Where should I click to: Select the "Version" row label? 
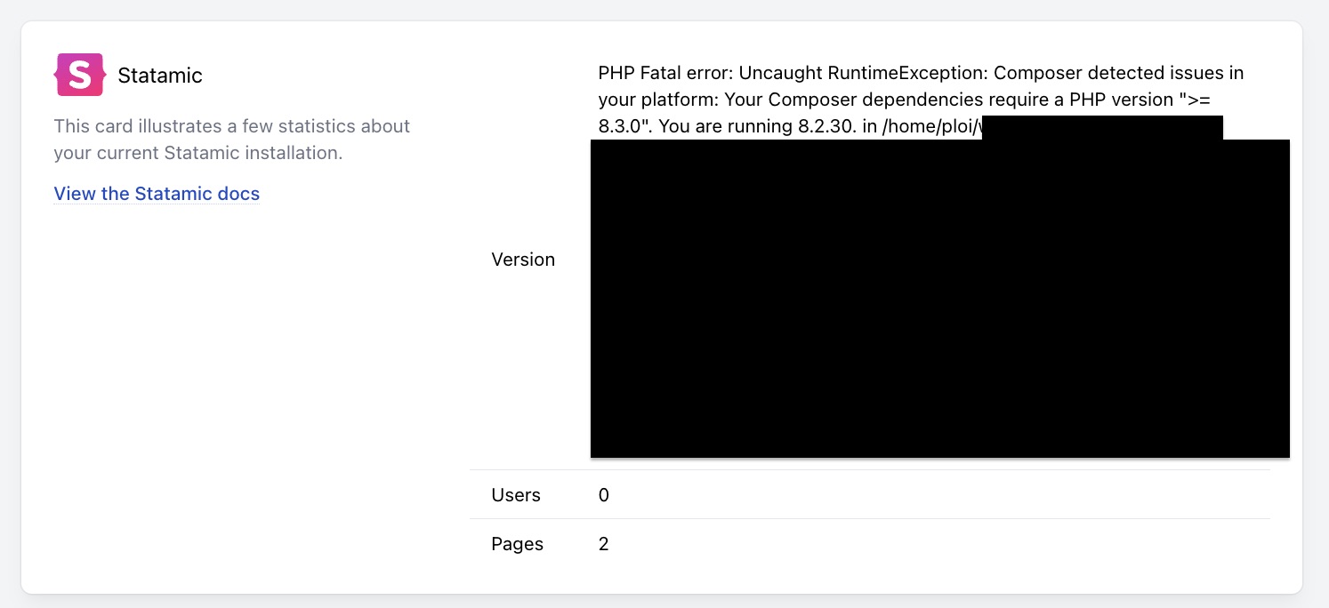[x=523, y=260]
